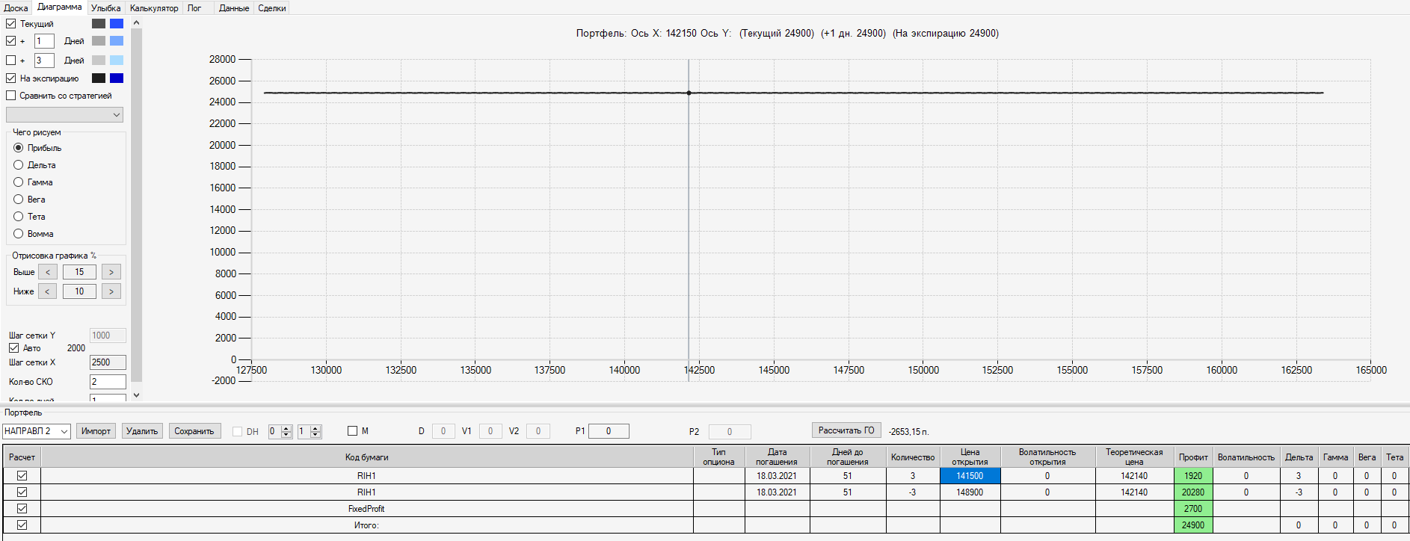Go to the Сделки tab
Screen dimensions: 1410x541
coord(272,8)
